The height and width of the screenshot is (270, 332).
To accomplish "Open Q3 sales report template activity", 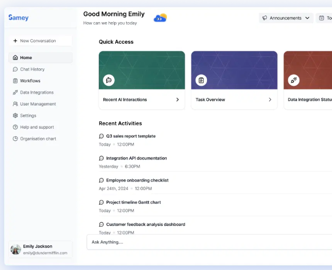I will coord(131,136).
